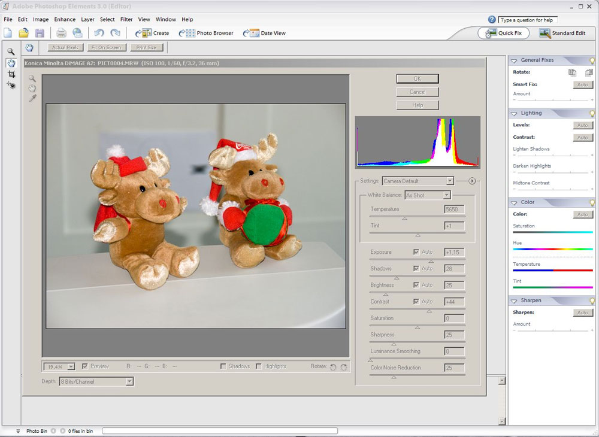599x437 pixels.
Task: Select the Crop tool
Action: pos(11,74)
